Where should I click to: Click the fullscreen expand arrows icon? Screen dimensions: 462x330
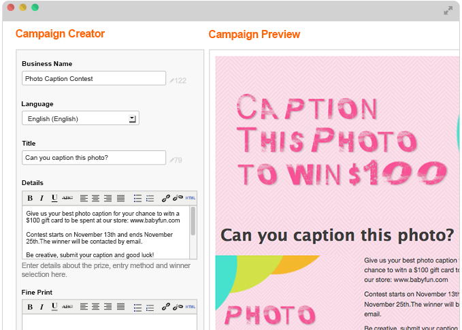448,11
